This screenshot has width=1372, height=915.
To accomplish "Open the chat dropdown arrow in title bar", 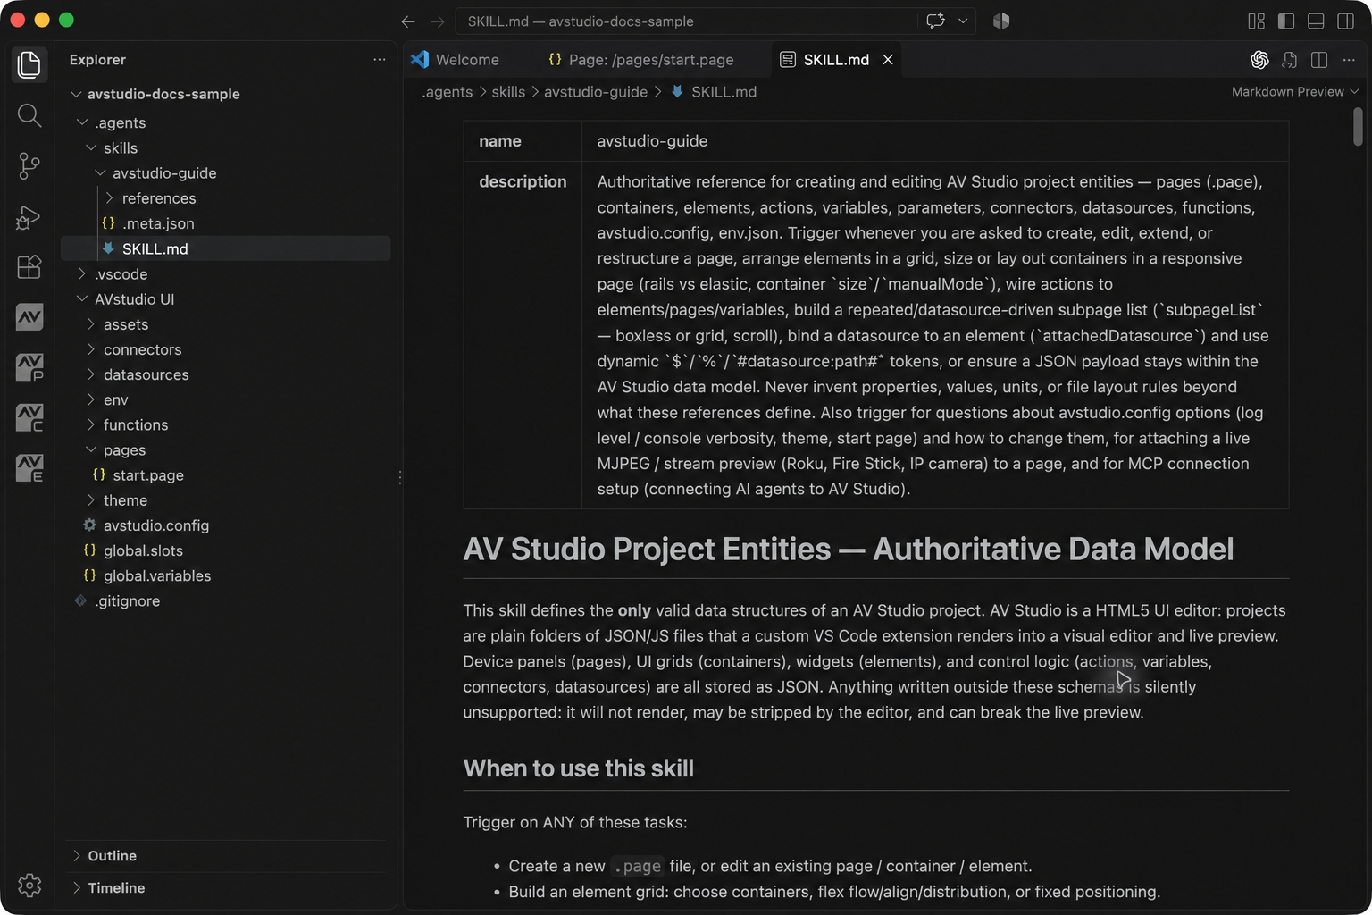I will point(963,21).
